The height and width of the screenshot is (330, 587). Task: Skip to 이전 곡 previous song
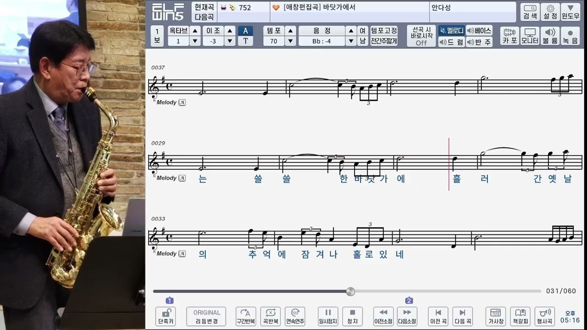[x=438, y=316]
